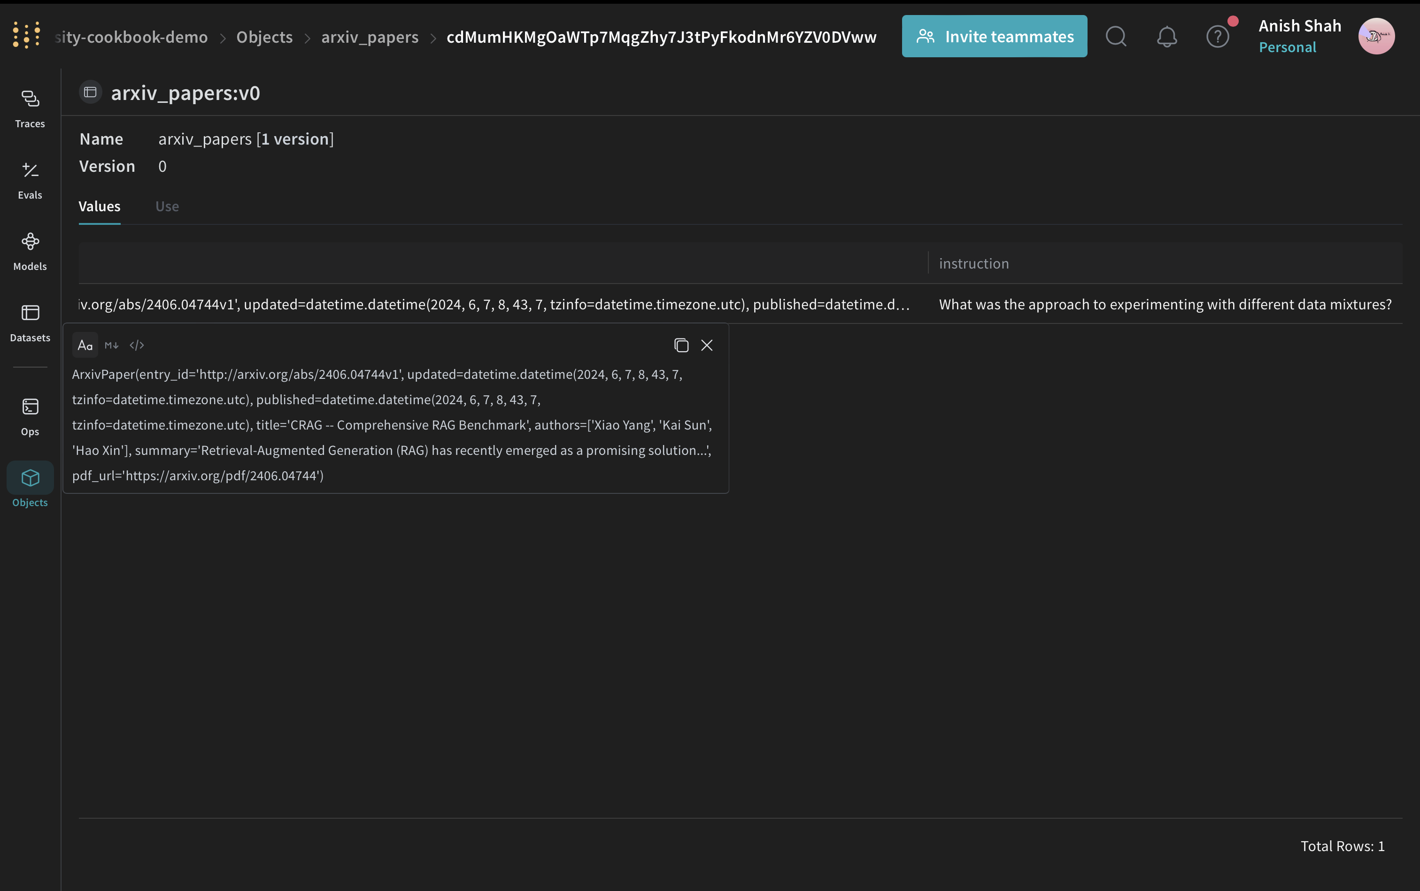Switch popup to code view
Screen dimensions: 1420x891
136,345
